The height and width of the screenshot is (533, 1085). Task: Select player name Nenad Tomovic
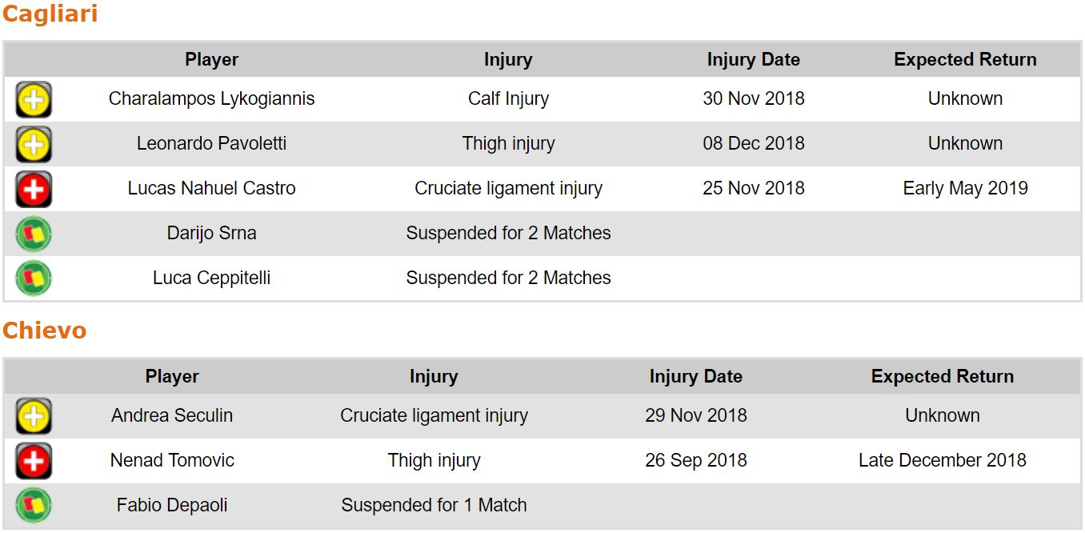[x=172, y=461]
